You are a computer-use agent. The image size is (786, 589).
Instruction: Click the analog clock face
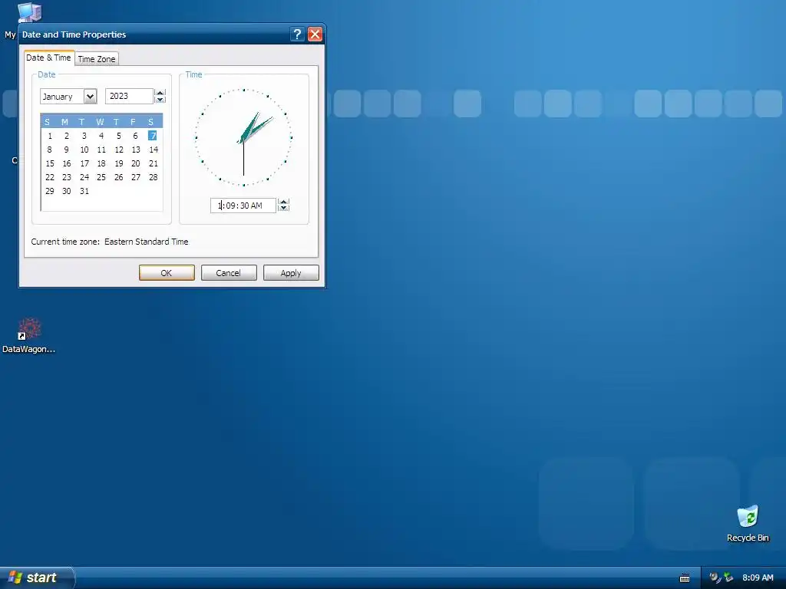243,137
